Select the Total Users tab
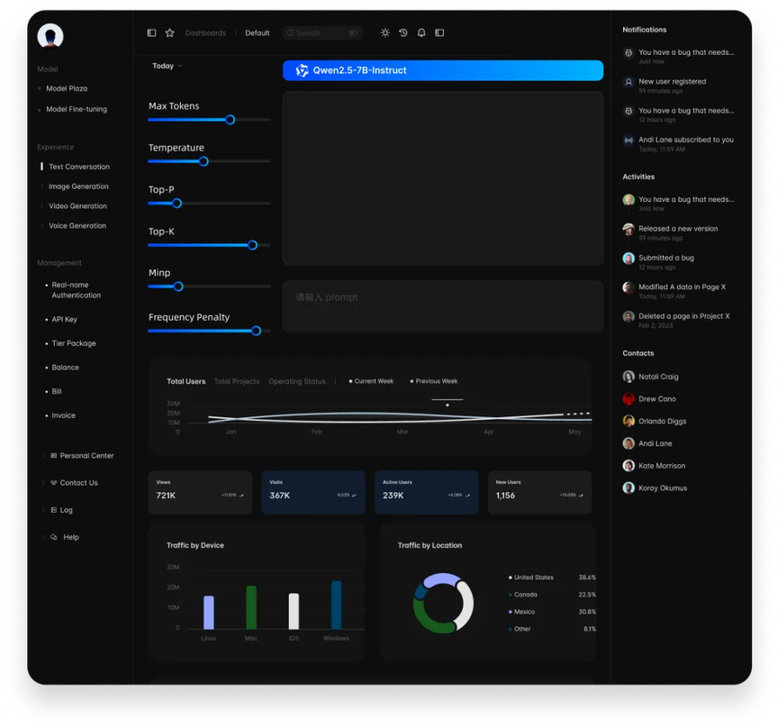Image resolution: width=778 pixels, height=728 pixels. [186, 381]
